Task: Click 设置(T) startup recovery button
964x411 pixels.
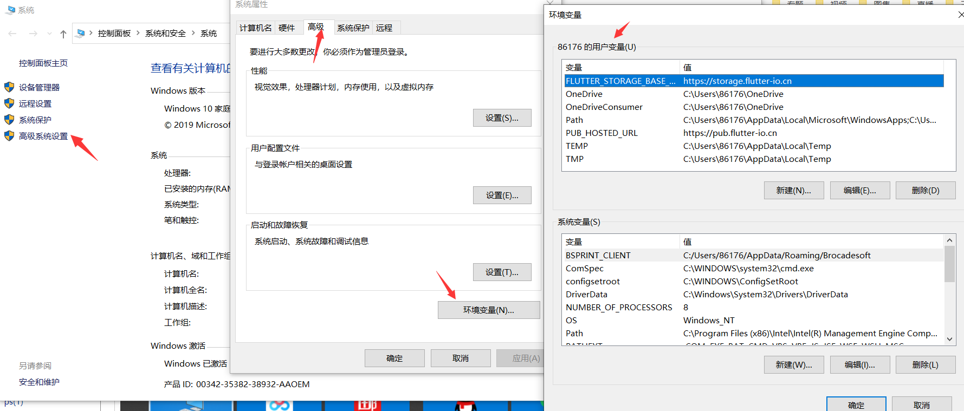Action: point(502,272)
